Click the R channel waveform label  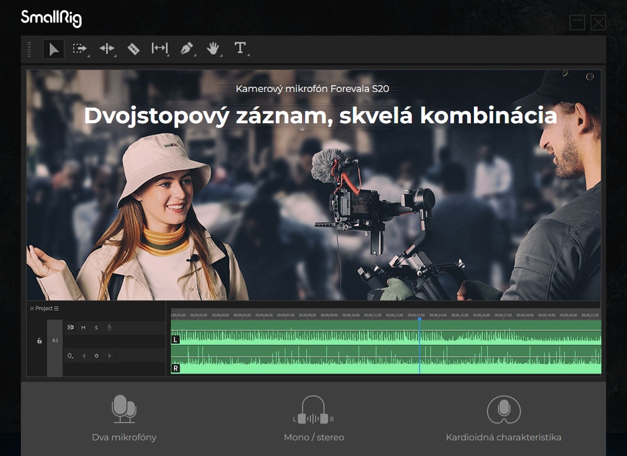pyautogui.click(x=176, y=368)
